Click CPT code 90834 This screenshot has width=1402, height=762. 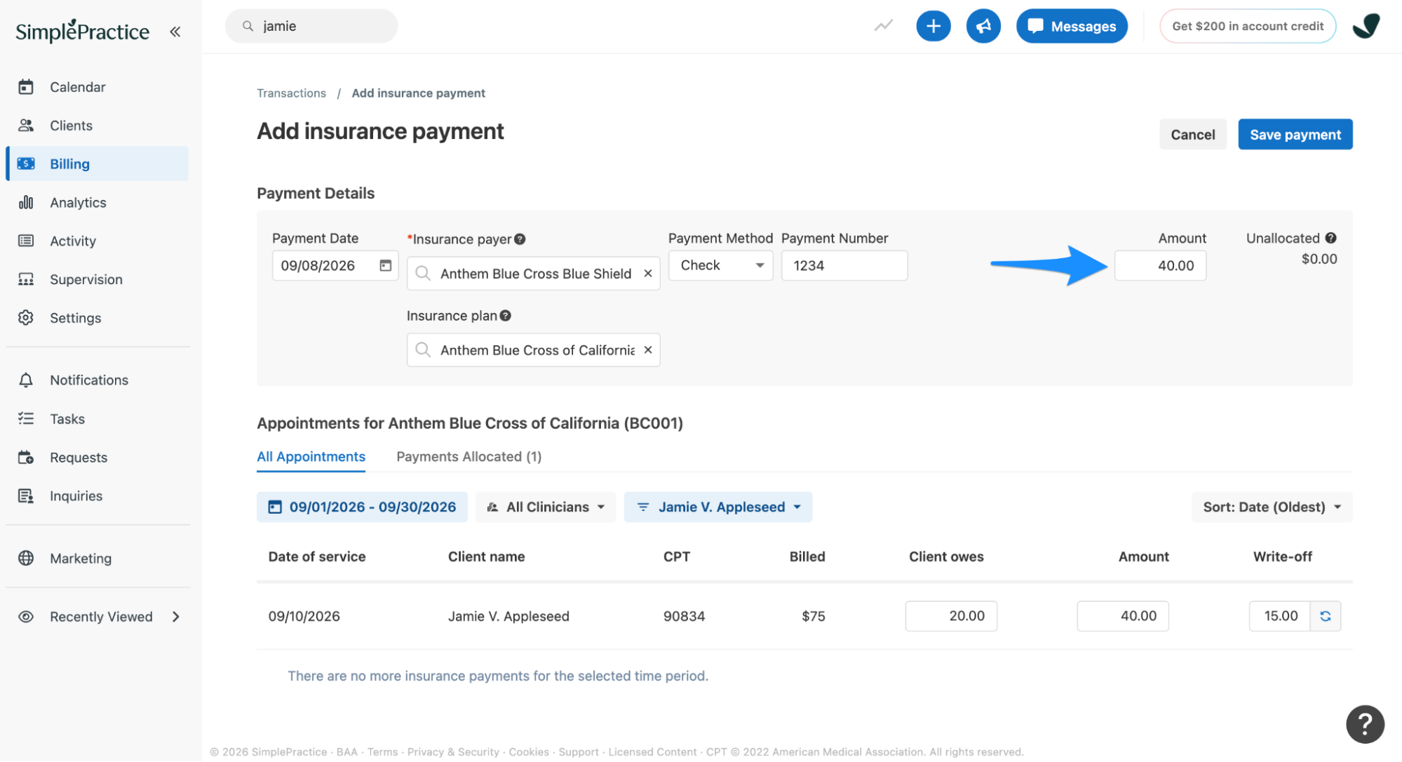684,617
